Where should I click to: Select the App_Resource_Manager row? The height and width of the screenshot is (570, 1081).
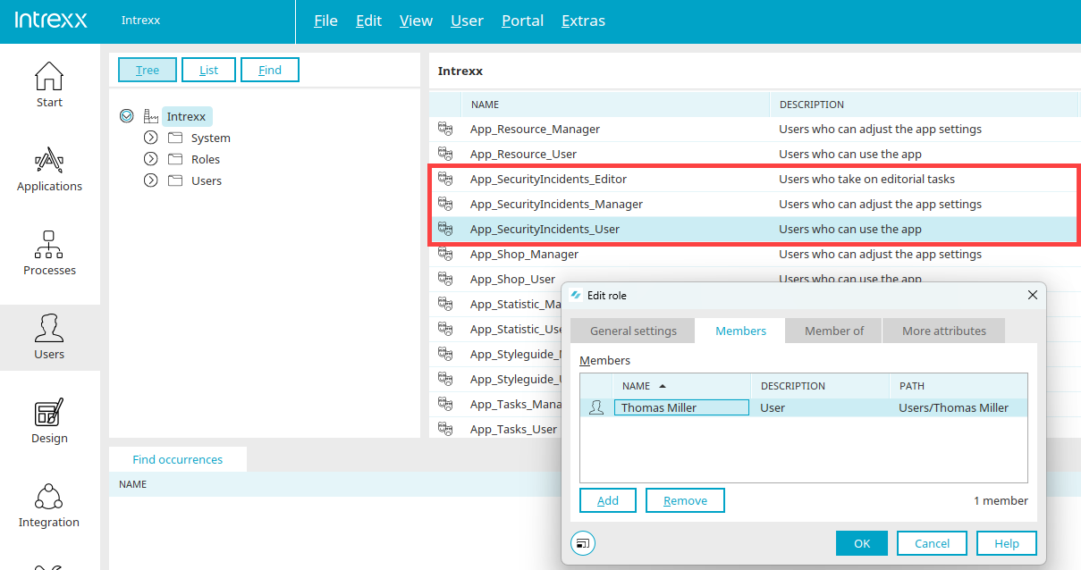(755, 129)
